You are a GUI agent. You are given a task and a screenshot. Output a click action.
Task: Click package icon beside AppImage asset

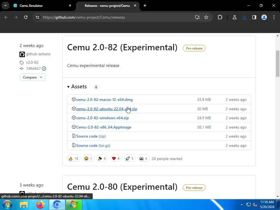pyautogui.click(x=74, y=127)
